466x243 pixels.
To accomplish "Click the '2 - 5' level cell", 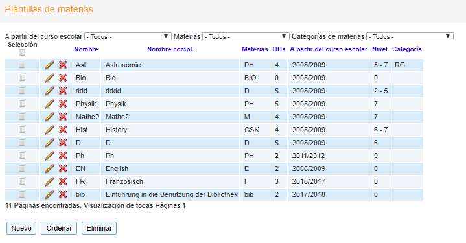I will tap(380, 91).
